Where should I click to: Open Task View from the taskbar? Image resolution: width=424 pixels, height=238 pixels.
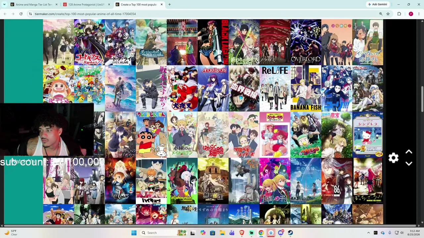[x=193, y=233]
